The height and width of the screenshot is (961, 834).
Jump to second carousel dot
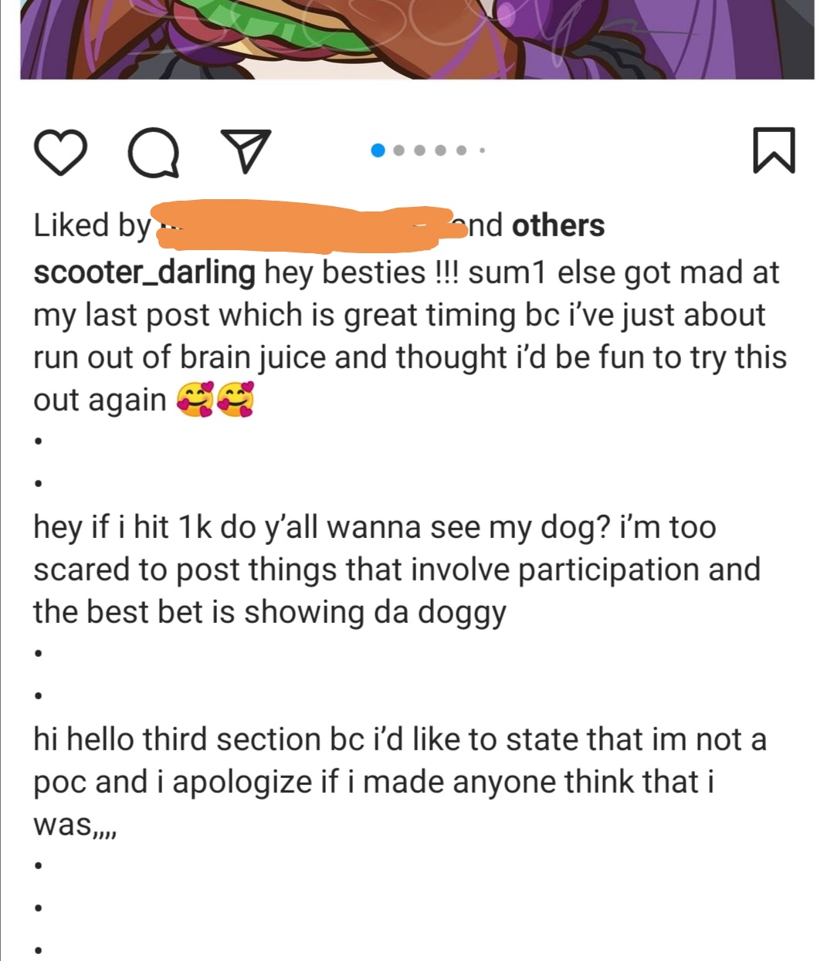399,151
